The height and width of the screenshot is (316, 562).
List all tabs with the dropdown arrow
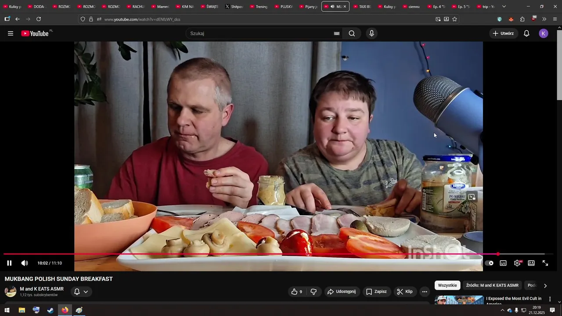[x=504, y=7]
